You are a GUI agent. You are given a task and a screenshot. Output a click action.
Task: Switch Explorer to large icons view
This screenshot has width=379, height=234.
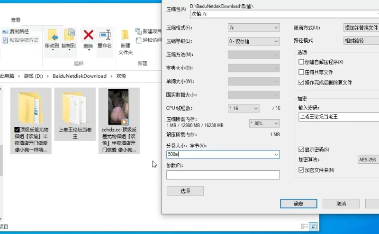[x=314, y=227]
